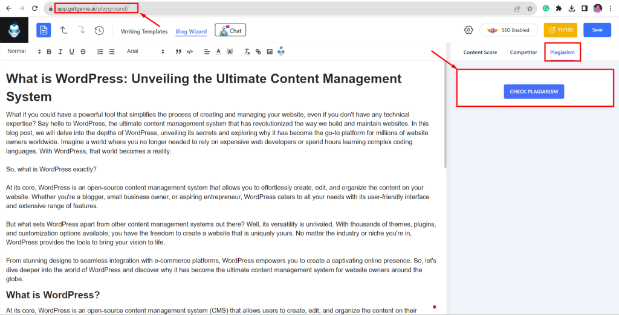Choose the text color tool
Image resolution: width=619 pixels, height=315 pixels.
coord(218,52)
